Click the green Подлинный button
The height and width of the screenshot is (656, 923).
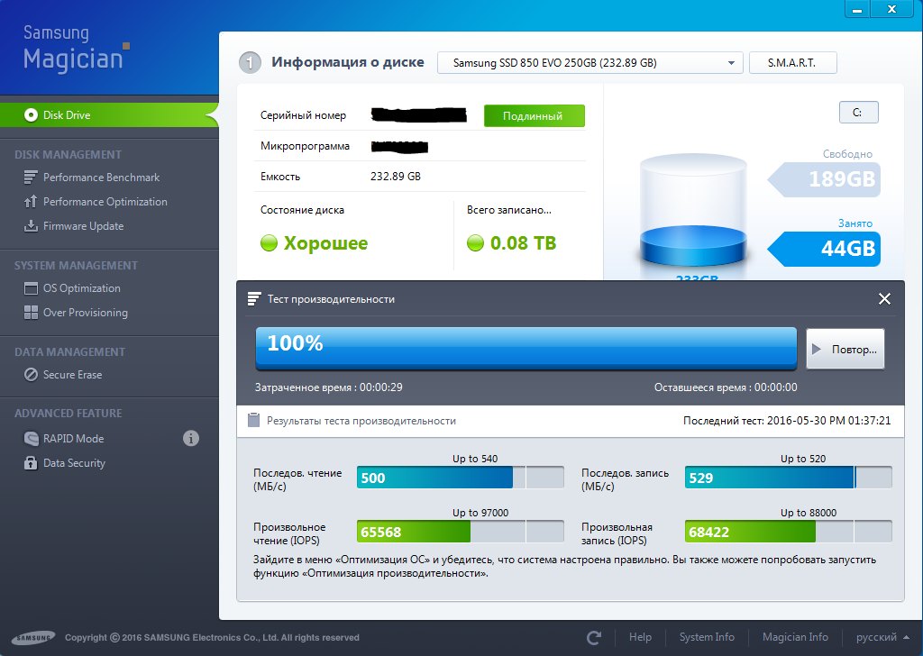534,116
